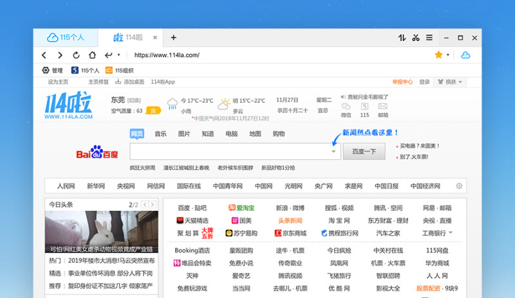The height and width of the screenshot is (298, 515).
Task: Open the 国美 site link
Action: (x=241, y=221)
